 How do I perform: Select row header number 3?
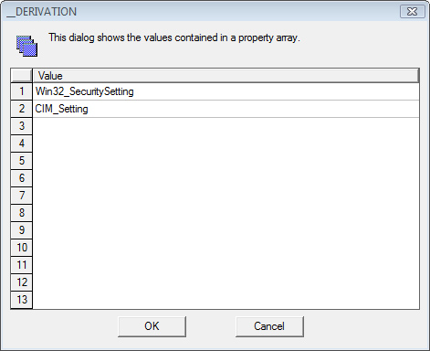tap(22, 126)
